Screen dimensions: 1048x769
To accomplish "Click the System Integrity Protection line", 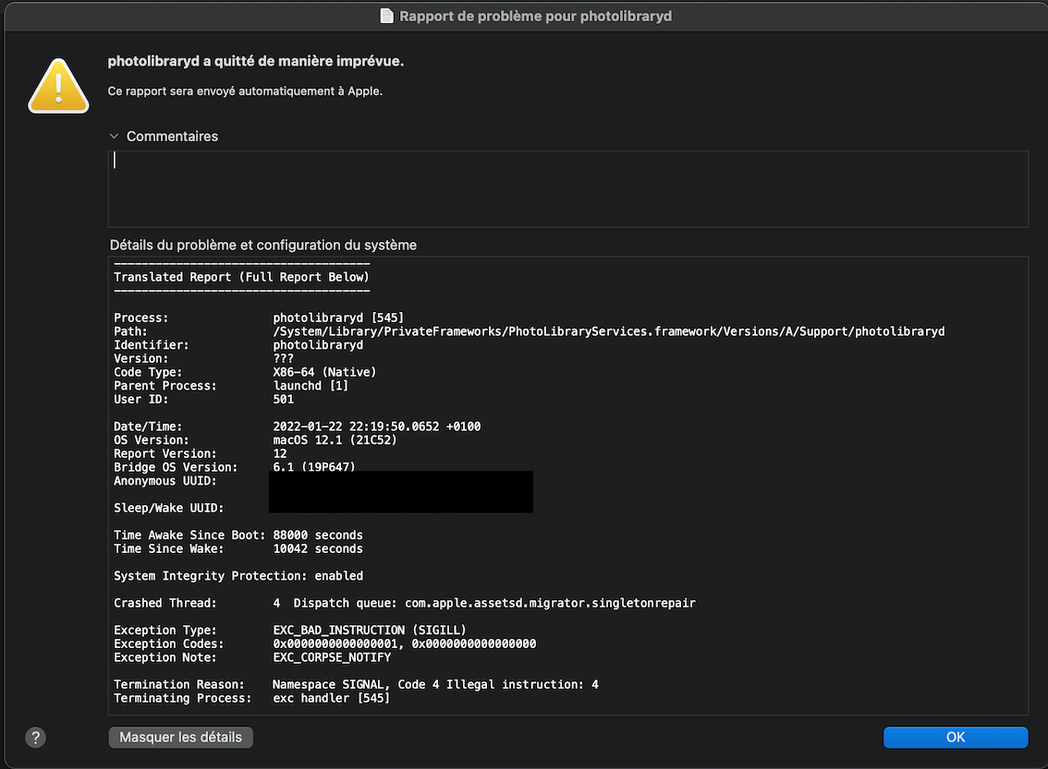I will [238, 576].
